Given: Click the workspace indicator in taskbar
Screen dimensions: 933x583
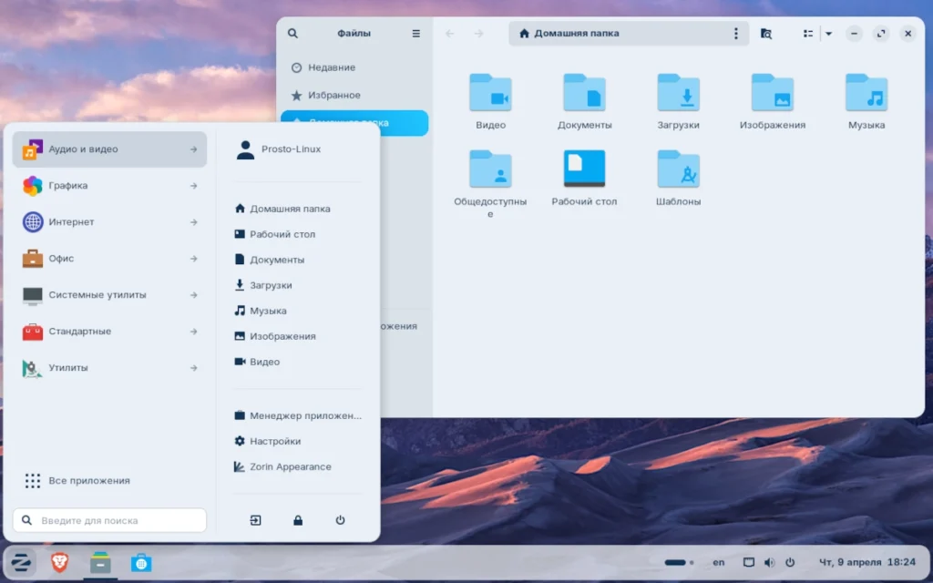Looking at the screenshot, I should point(679,562).
